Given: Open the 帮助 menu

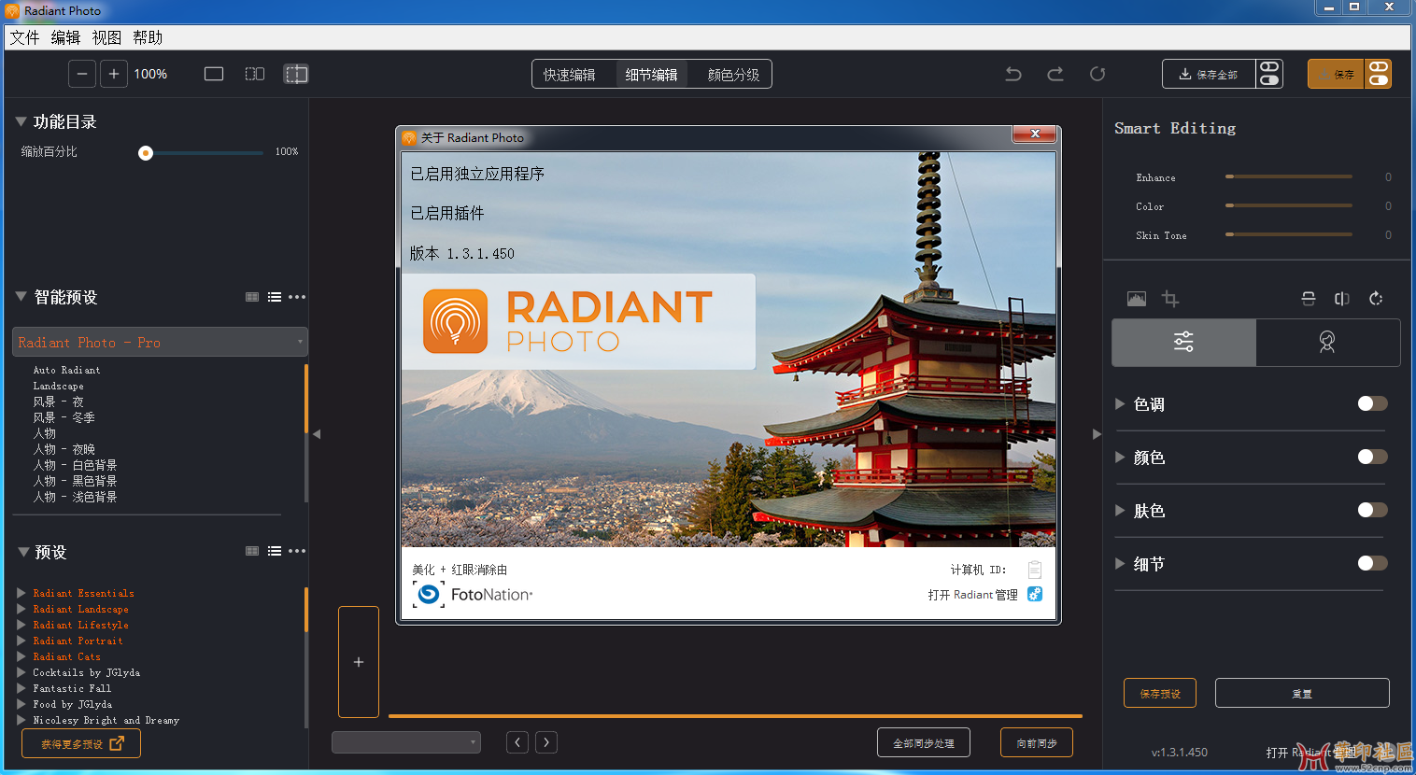Looking at the screenshot, I should point(148,37).
